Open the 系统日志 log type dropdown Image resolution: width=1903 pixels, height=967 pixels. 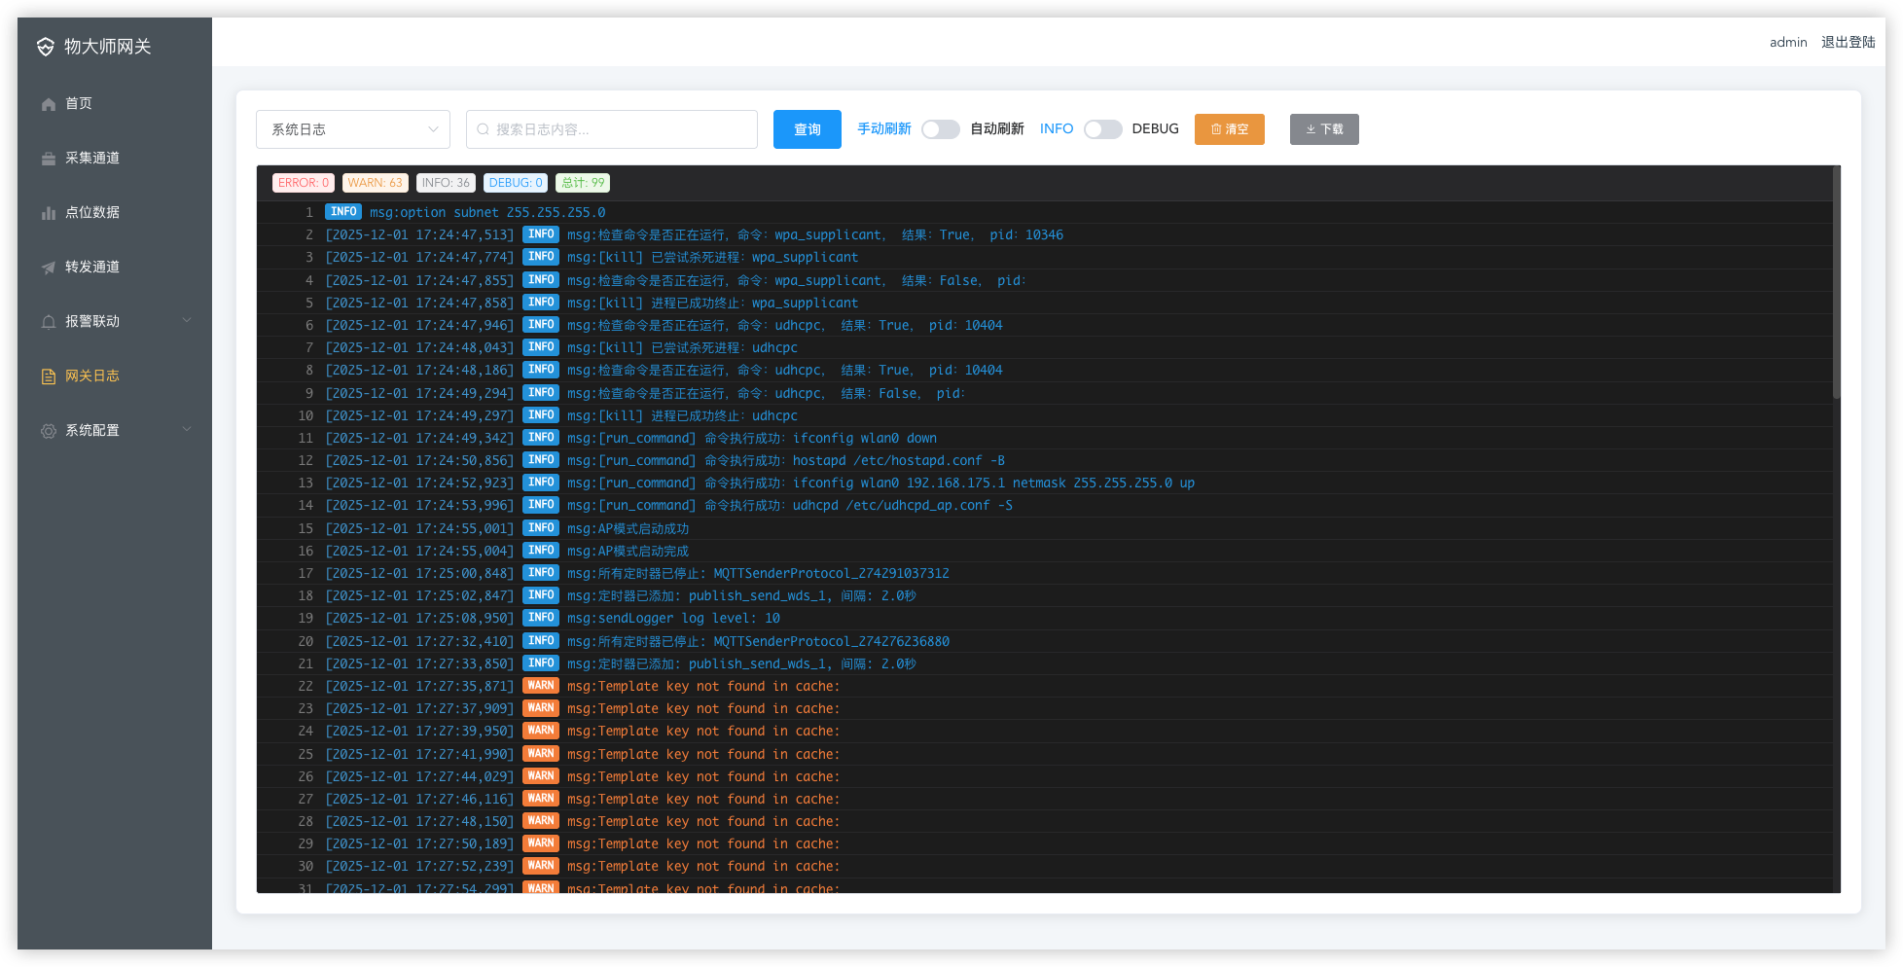tap(352, 129)
